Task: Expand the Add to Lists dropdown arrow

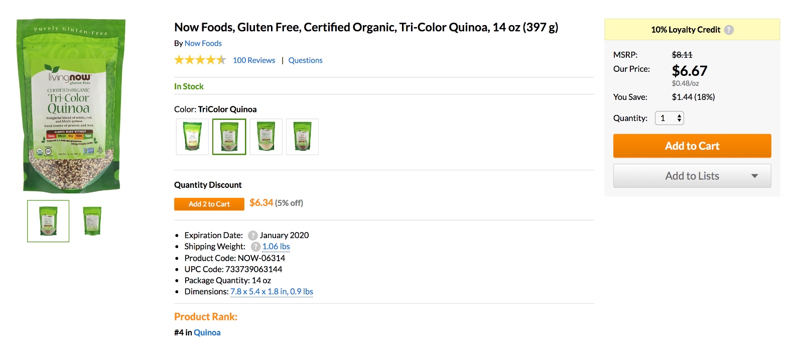Action: click(x=754, y=176)
